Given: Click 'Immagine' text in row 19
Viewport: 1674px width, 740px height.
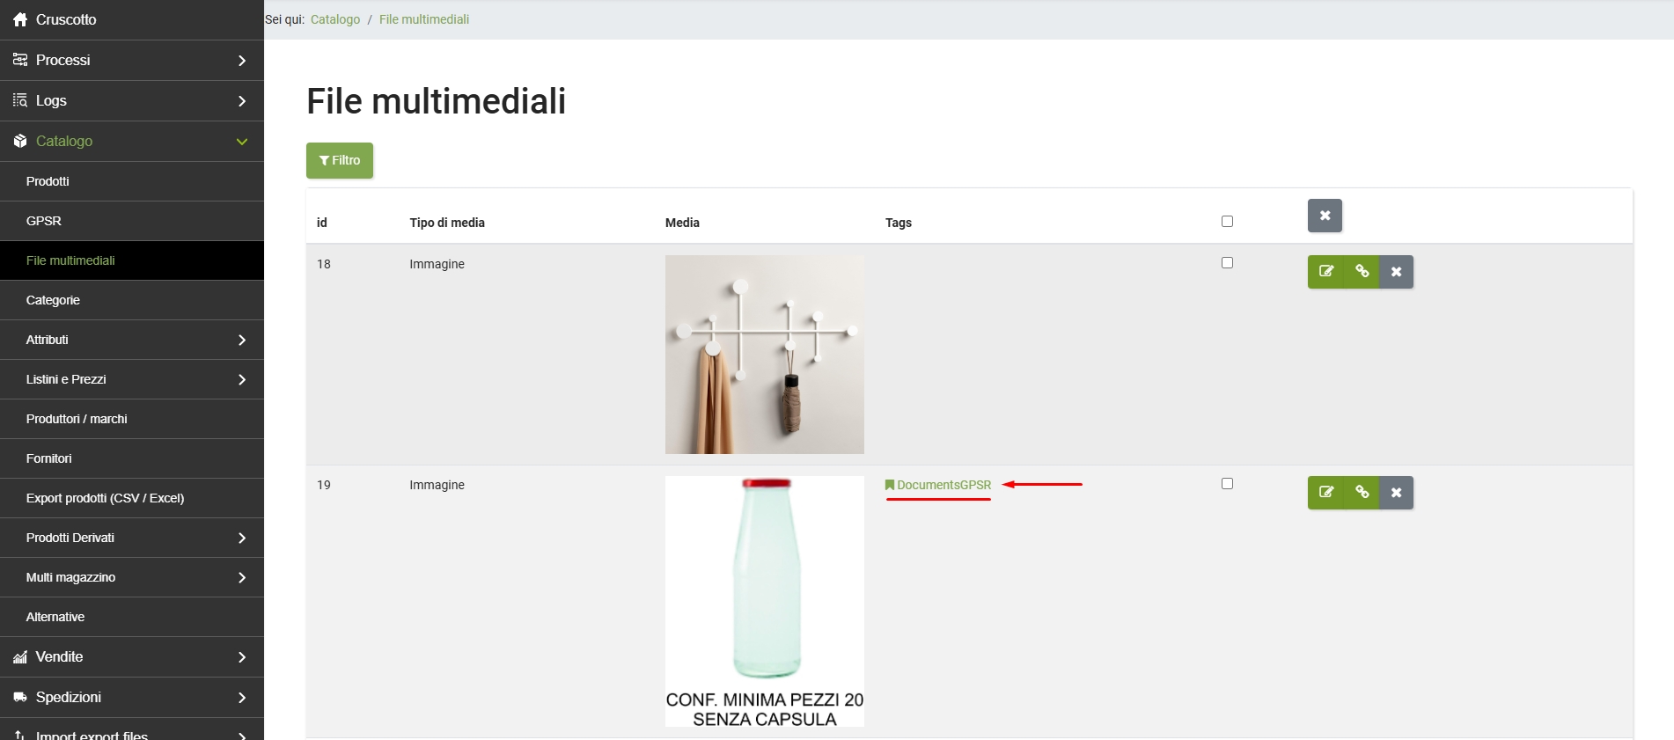Looking at the screenshot, I should point(437,485).
